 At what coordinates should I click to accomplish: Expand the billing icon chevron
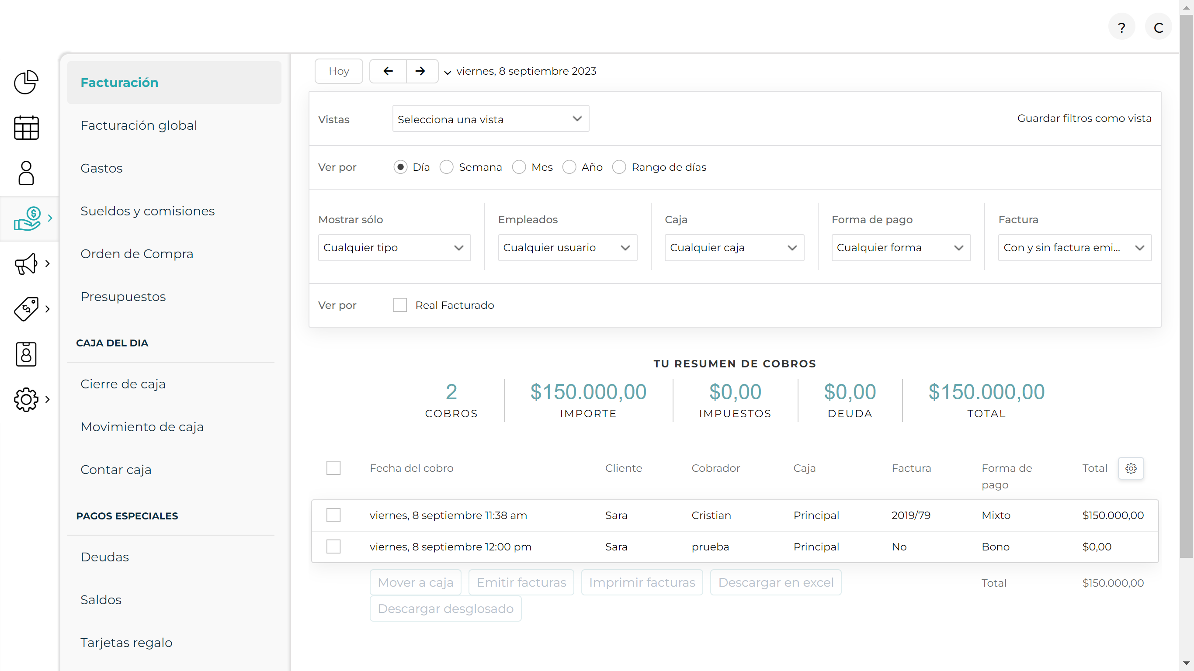tap(50, 218)
